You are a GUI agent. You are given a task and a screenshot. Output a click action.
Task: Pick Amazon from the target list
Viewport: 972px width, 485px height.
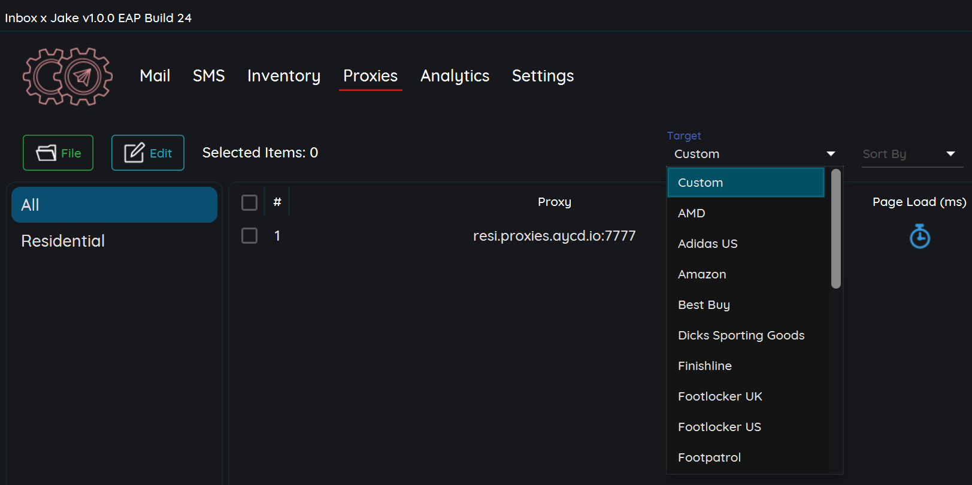pos(746,274)
